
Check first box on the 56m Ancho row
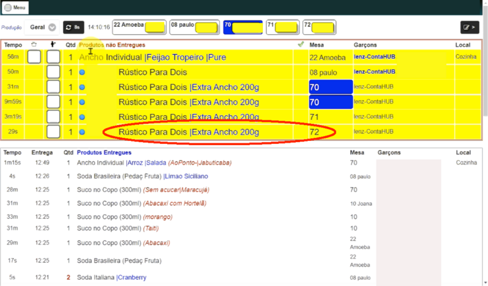pyautogui.click(x=34, y=57)
